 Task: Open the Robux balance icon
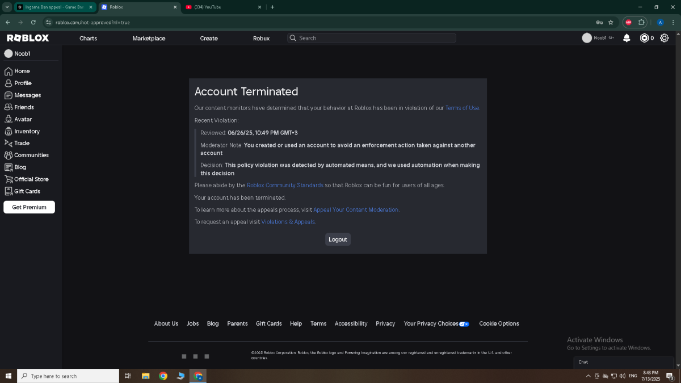tap(644, 38)
